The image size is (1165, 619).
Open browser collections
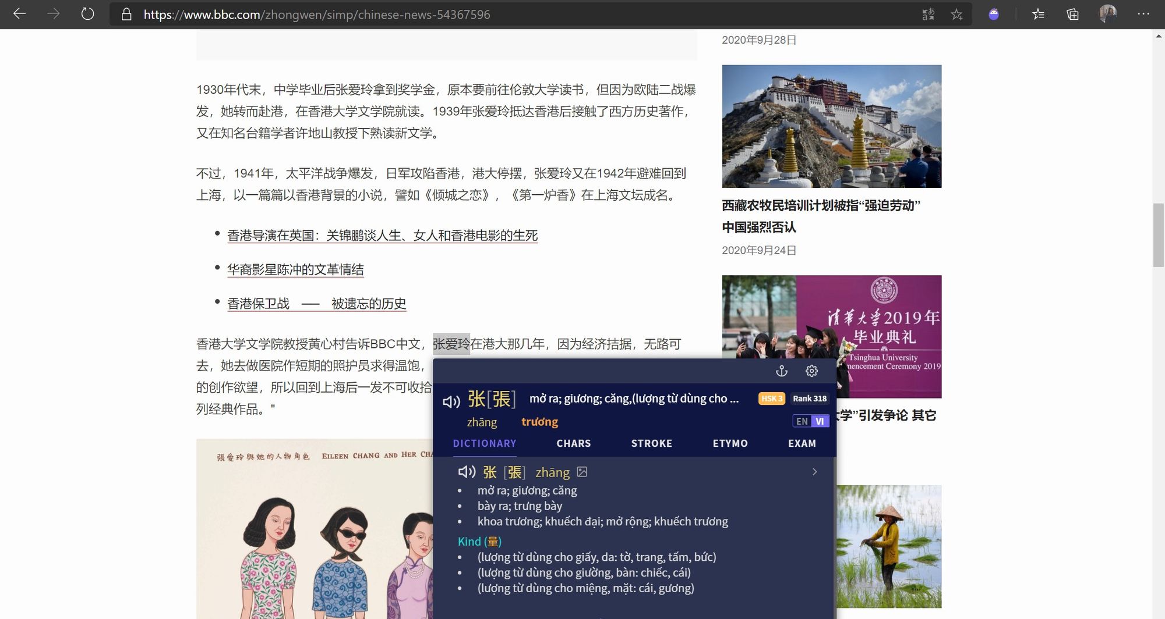(1072, 15)
